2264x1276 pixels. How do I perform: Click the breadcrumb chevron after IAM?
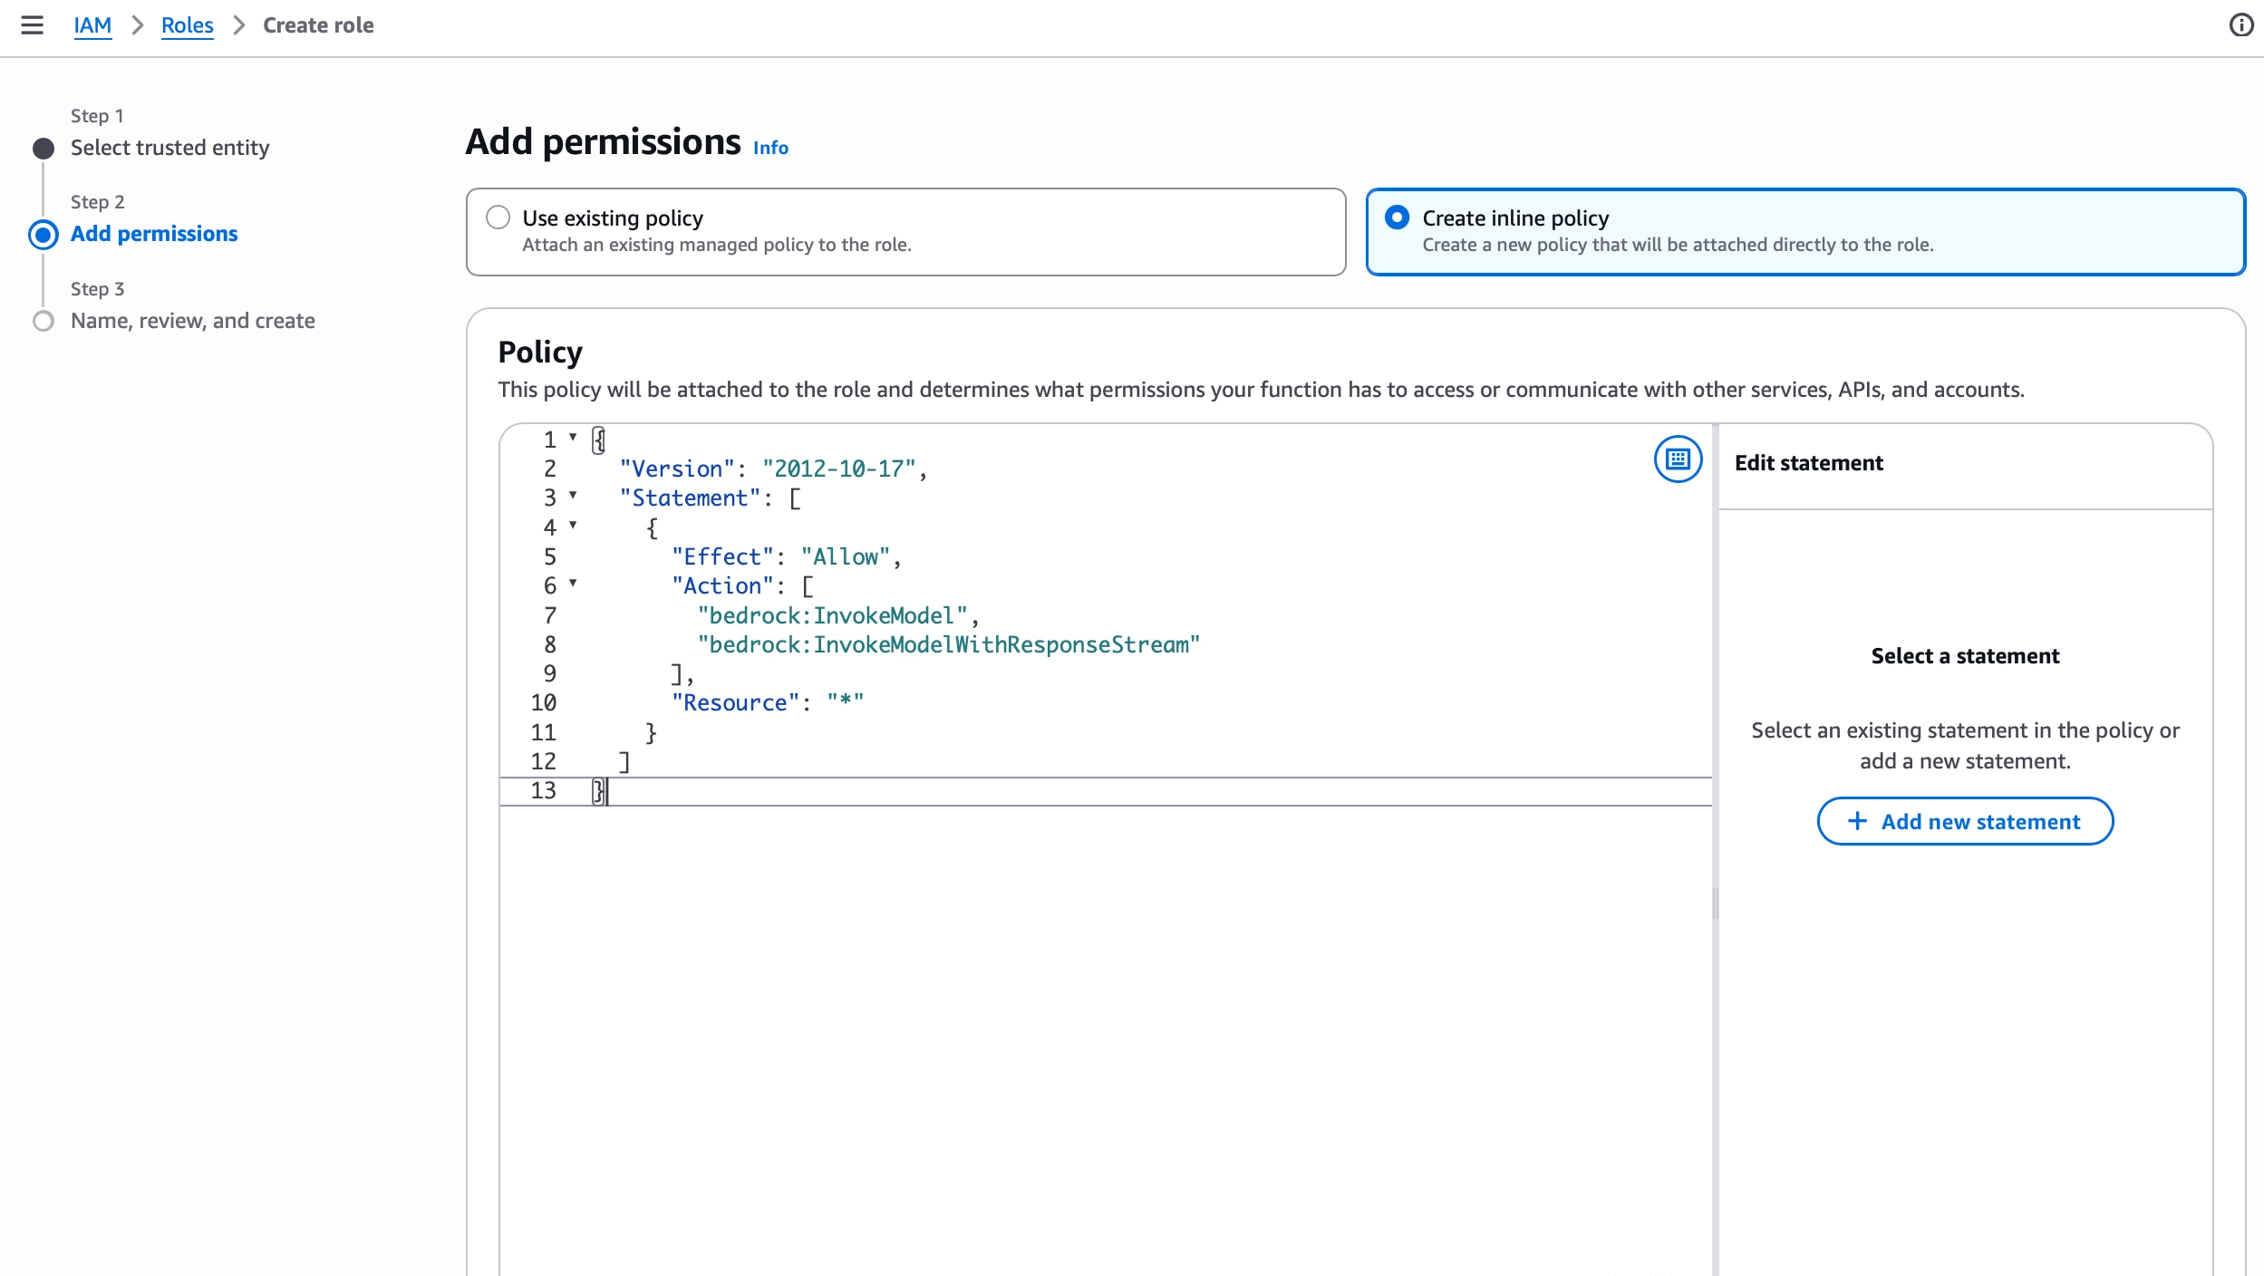[x=138, y=25]
